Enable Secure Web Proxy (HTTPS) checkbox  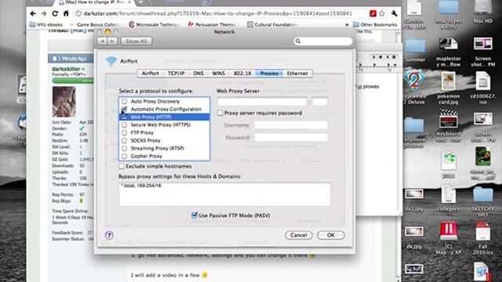[x=124, y=125]
